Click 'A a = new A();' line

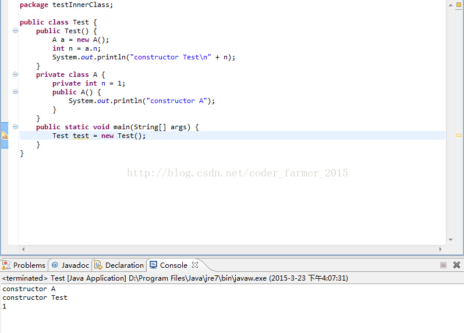(x=81, y=40)
